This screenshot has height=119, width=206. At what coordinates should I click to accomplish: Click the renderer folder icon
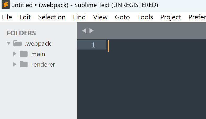(24, 64)
